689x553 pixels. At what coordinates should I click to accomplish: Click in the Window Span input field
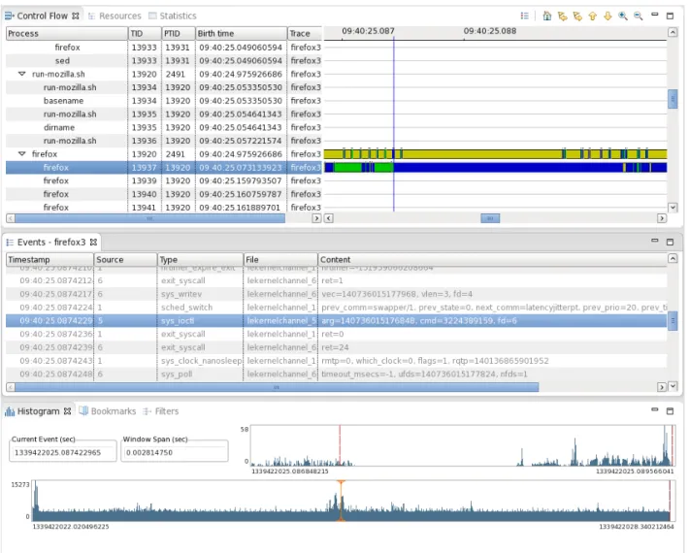[x=175, y=452]
